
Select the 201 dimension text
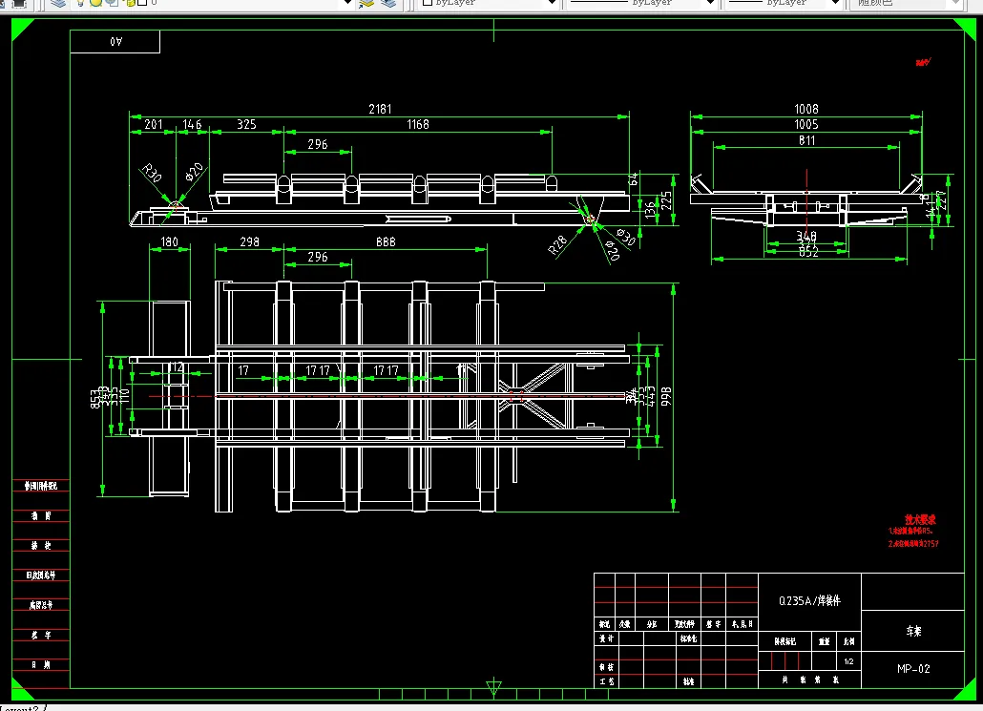click(154, 124)
